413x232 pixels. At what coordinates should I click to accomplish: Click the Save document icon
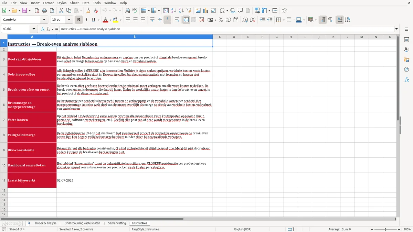[25, 11]
